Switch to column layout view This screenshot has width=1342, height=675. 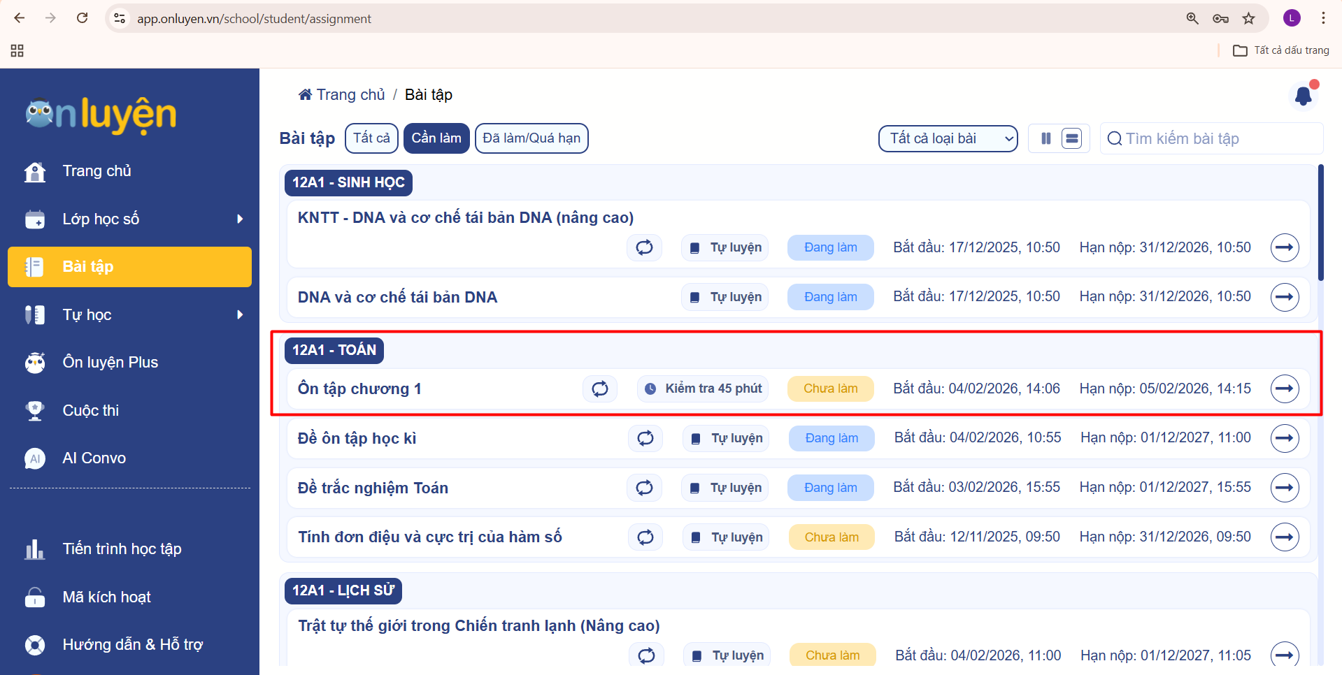(1045, 138)
